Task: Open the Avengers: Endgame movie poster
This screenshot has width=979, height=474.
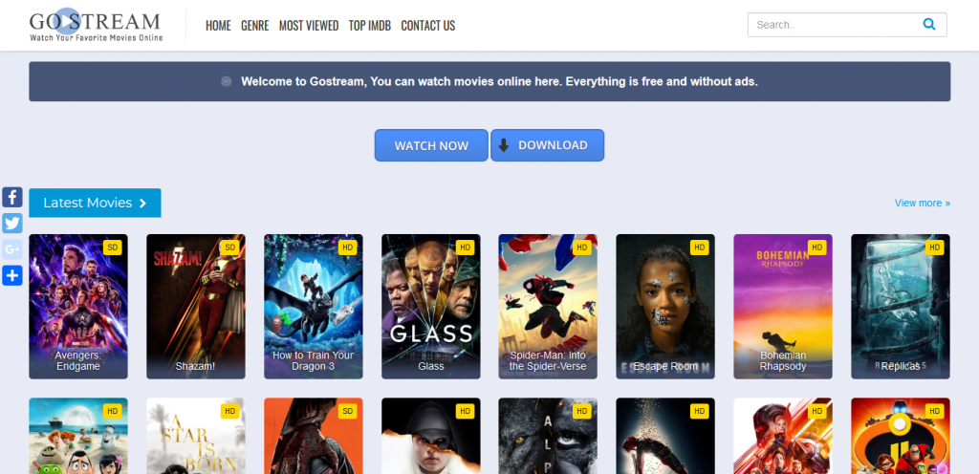Action: 78,306
